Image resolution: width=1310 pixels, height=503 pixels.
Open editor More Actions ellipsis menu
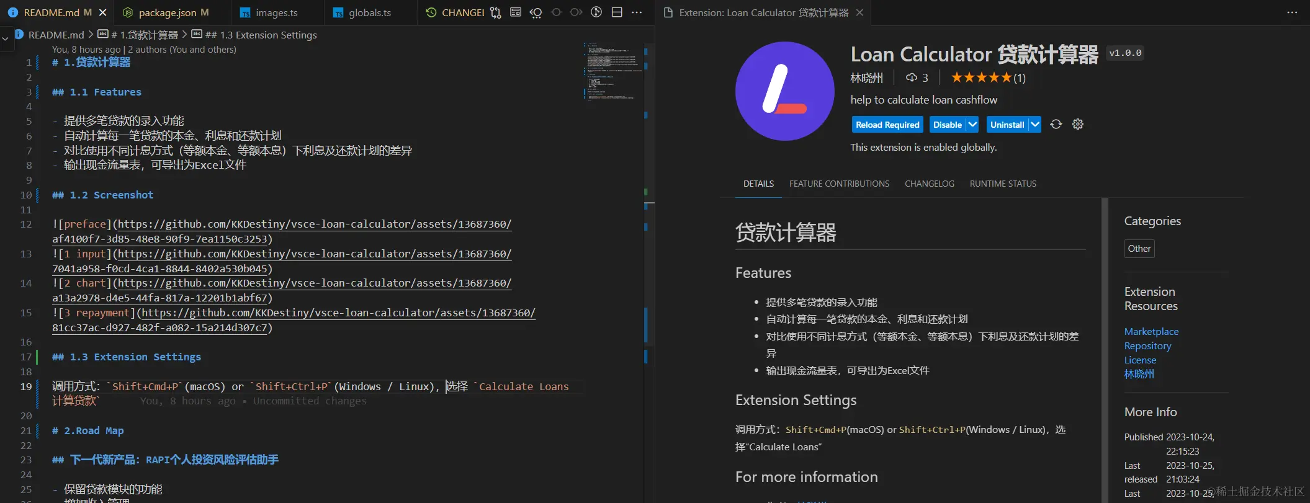coord(637,12)
